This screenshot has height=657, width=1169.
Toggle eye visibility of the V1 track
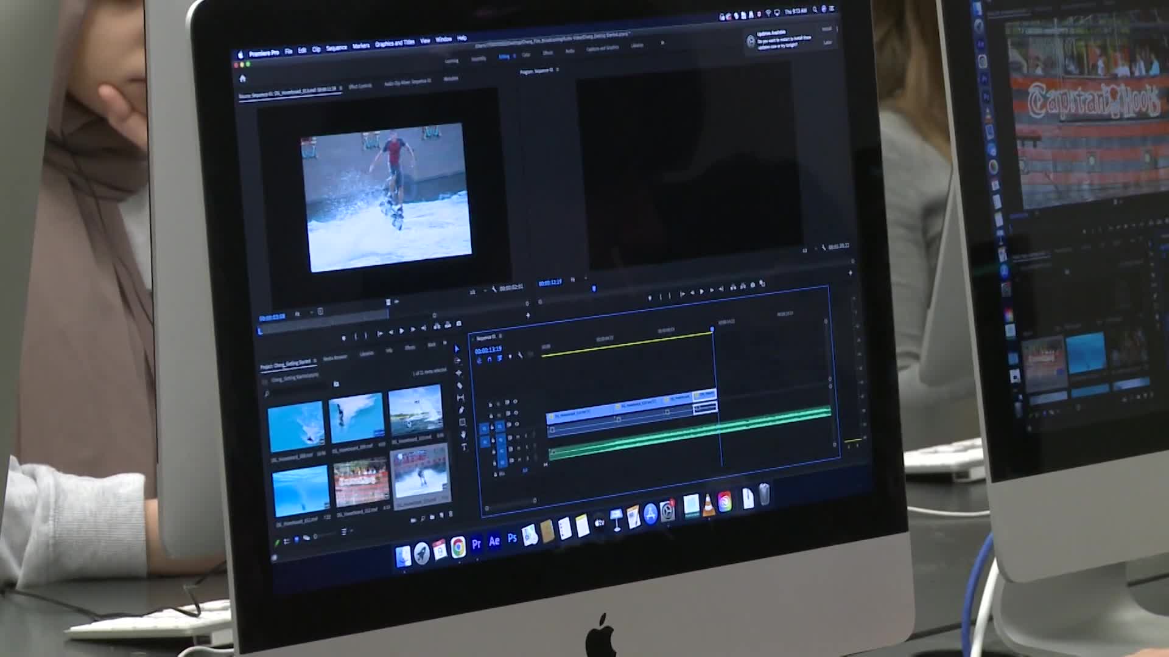pyautogui.click(x=518, y=423)
